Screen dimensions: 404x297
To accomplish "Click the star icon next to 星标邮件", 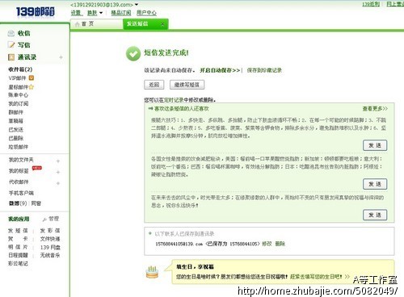I will [32, 87].
